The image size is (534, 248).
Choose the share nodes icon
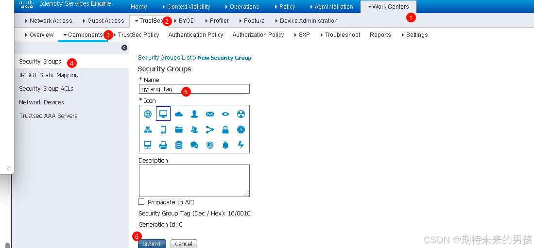210,130
